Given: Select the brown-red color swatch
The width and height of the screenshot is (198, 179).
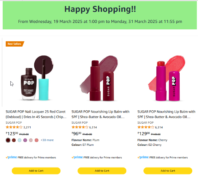Looking at the screenshot, I should tap(14, 140).
